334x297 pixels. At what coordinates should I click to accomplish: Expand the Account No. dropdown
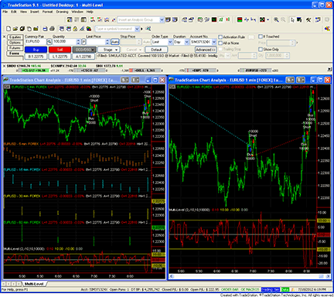tap(214, 42)
